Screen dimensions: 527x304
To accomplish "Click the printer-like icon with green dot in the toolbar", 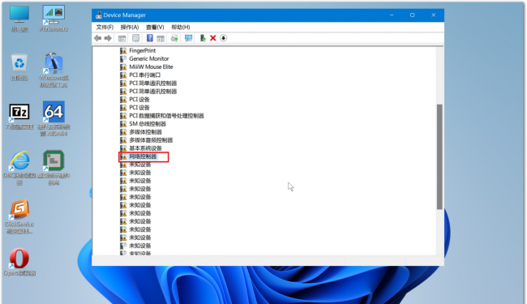I will pos(174,38).
